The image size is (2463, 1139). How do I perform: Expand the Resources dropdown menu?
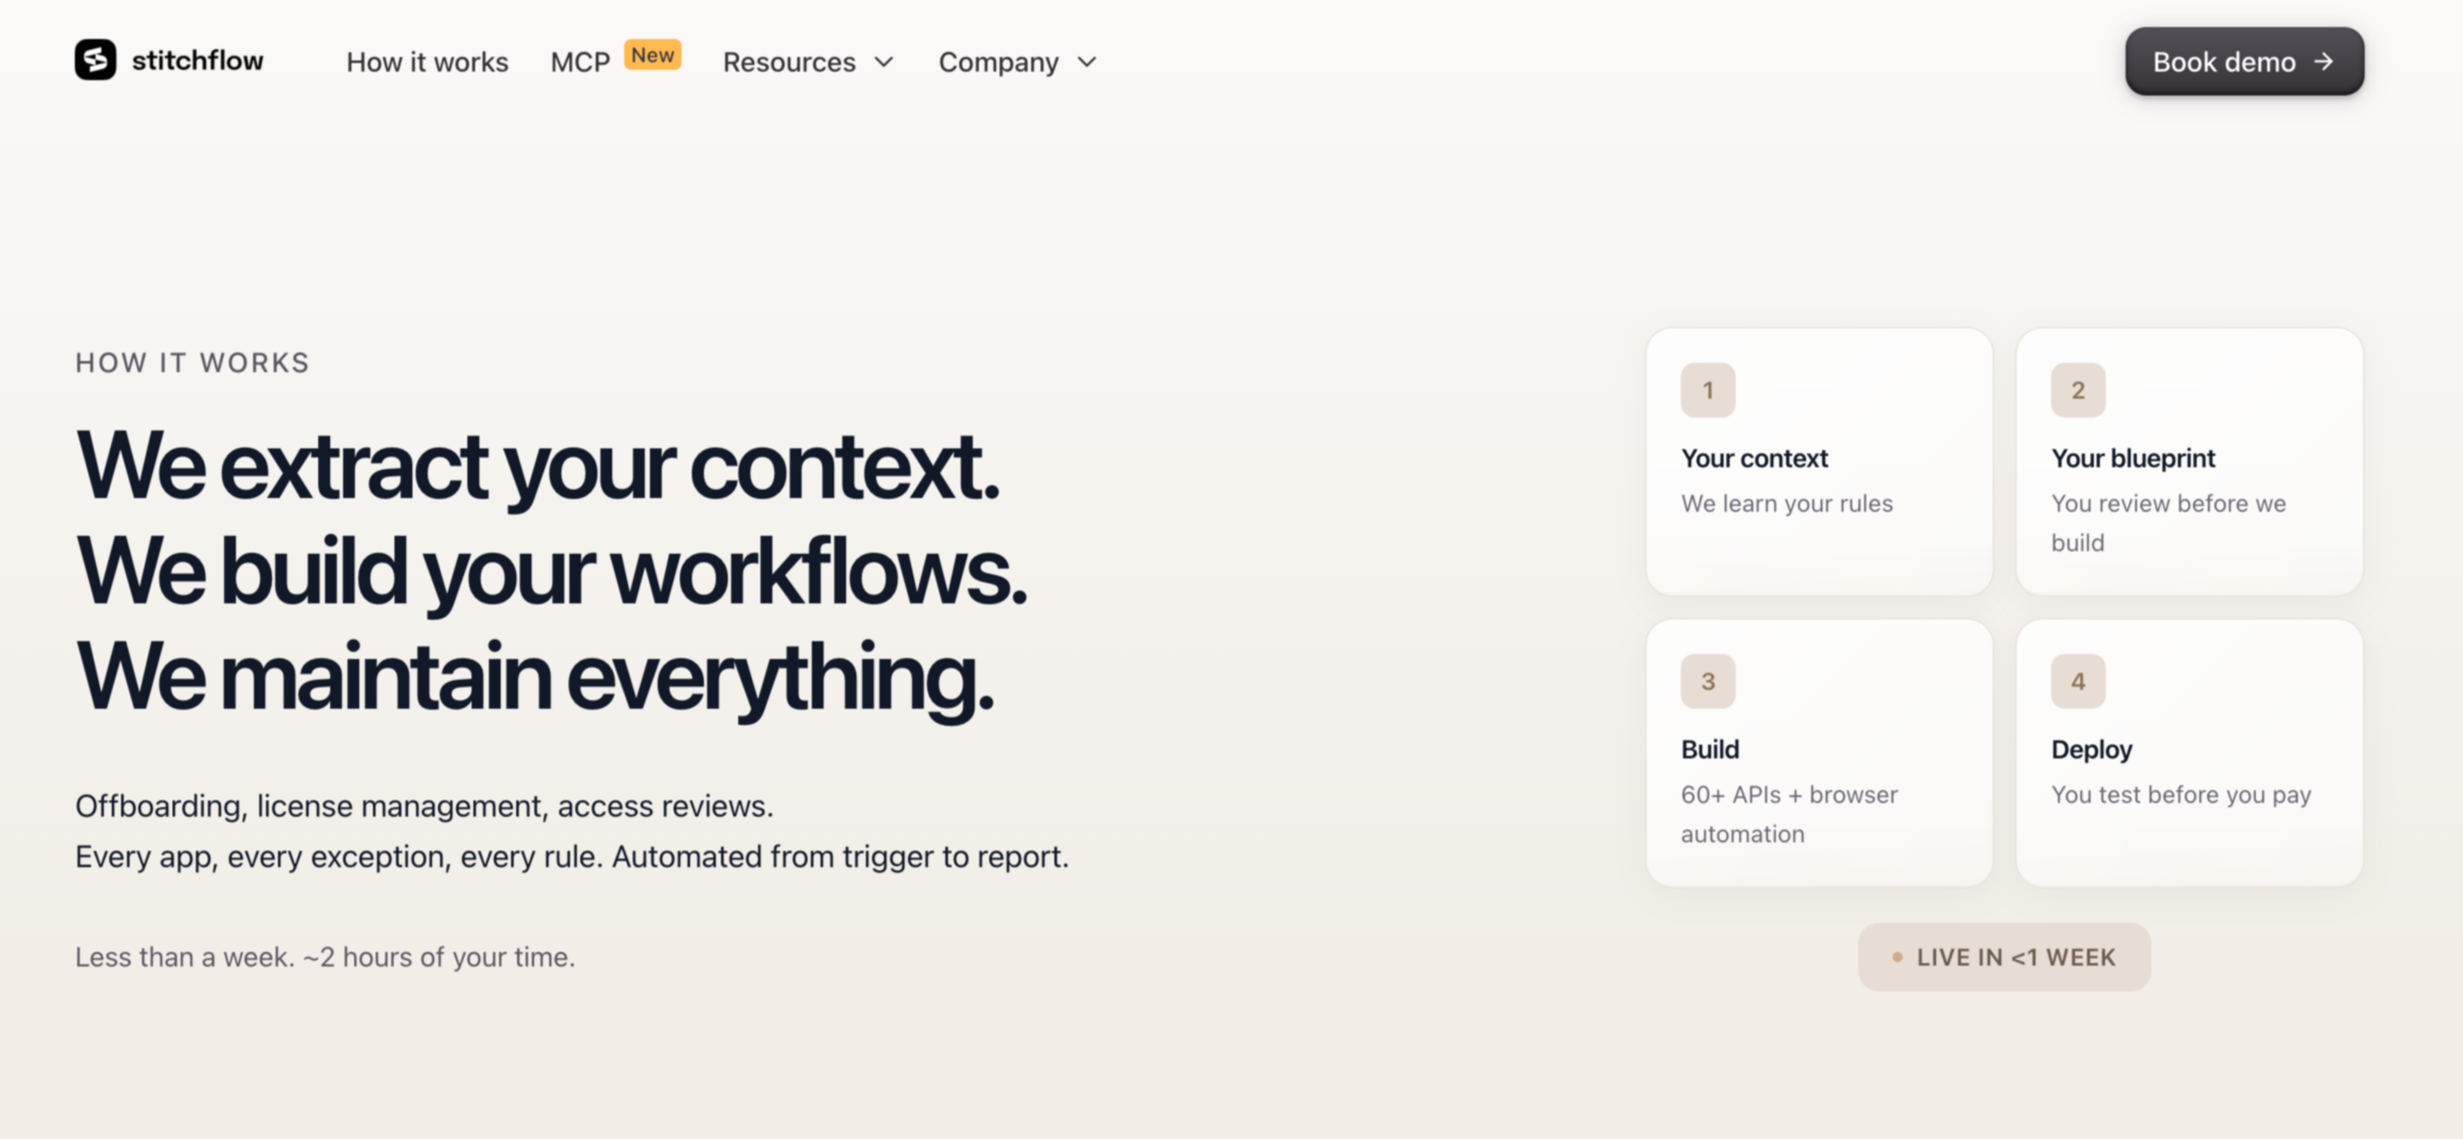click(x=808, y=63)
